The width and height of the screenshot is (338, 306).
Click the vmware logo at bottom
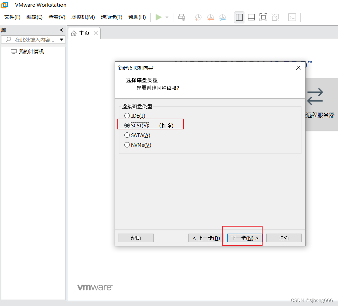click(95, 287)
